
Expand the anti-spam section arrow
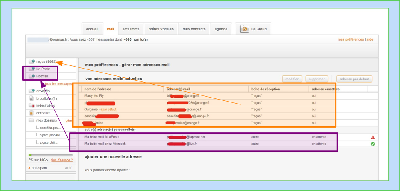30,168
